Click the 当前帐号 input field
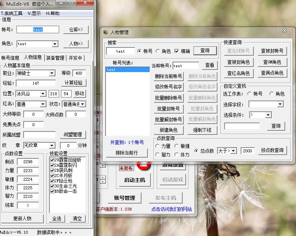The height and width of the screenshot is (236, 296). click(186, 66)
